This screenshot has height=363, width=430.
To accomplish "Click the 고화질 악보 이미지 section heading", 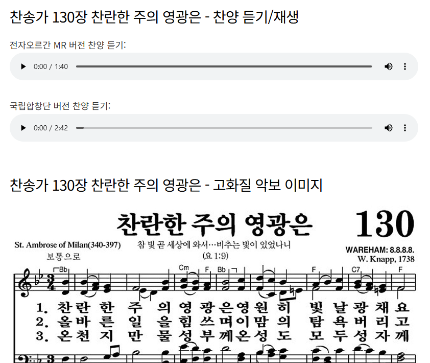I will [x=166, y=185].
